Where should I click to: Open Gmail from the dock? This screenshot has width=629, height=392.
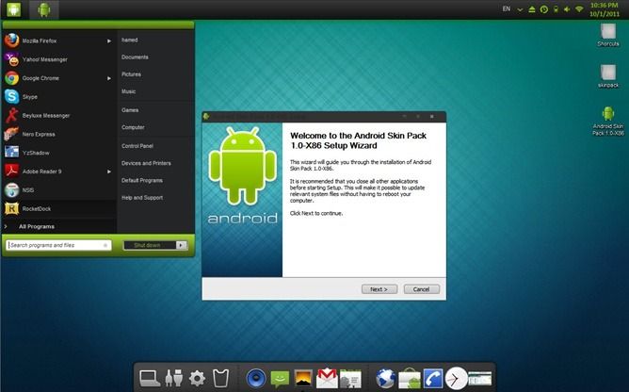(327, 378)
